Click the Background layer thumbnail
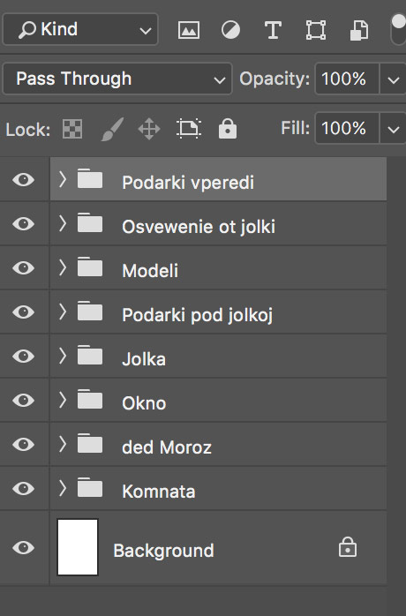 coord(78,547)
